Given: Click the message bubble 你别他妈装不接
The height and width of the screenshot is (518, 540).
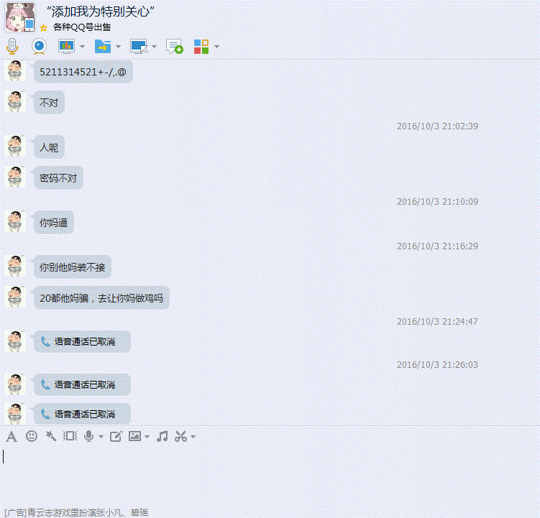Looking at the screenshot, I should click(x=73, y=267).
